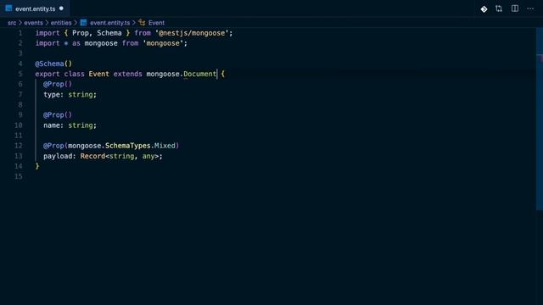Click the '@Prop()' decorator on line 6
The height and width of the screenshot is (305, 543).
[58, 84]
